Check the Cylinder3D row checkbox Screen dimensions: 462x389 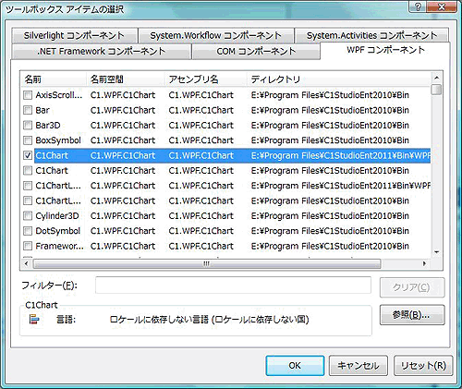click(28, 216)
